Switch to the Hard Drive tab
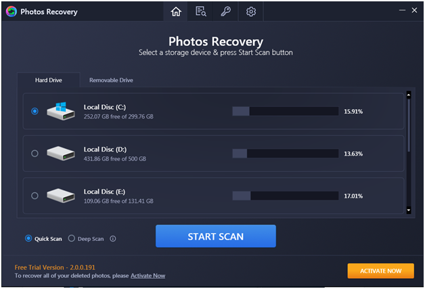The image size is (425, 289). [x=49, y=80]
